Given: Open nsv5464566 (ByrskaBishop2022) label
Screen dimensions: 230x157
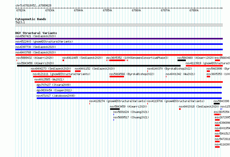Looking at the screenshot, I should tap(132, 74).
